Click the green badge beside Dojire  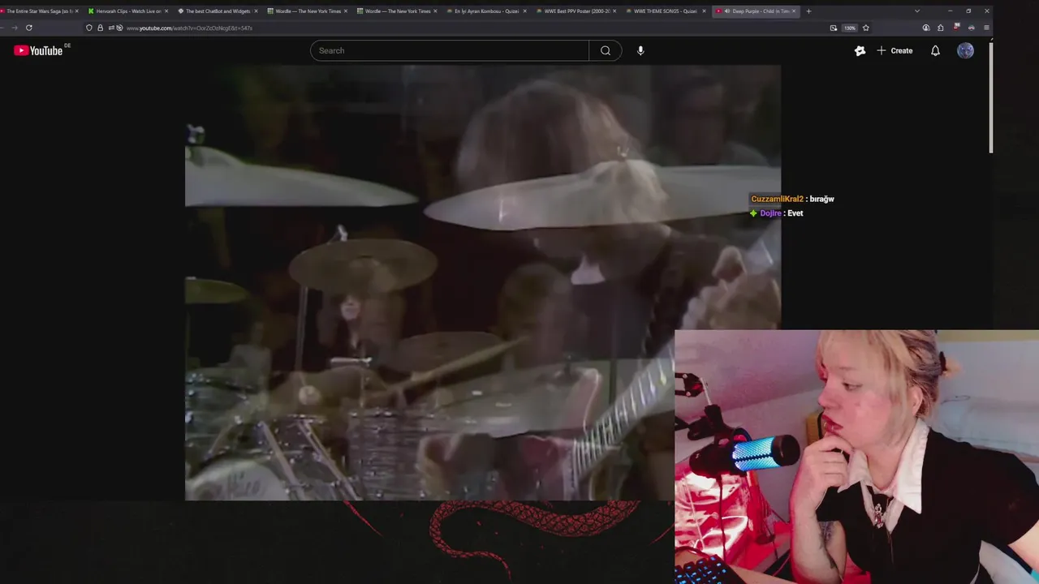pyautogui.click(x=753, y=213)
